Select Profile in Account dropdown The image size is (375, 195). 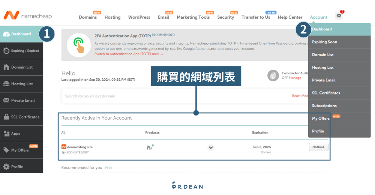pos(339,131)
